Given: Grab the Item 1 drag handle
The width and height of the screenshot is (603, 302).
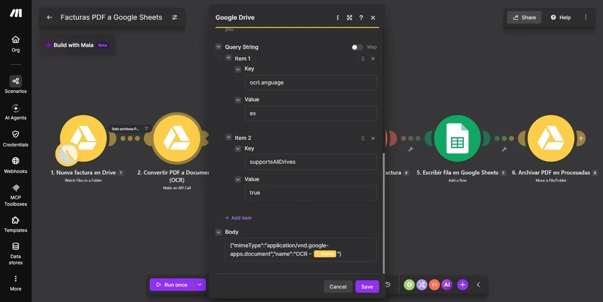Looking at the screenshot, I should [x=363, y=59].
